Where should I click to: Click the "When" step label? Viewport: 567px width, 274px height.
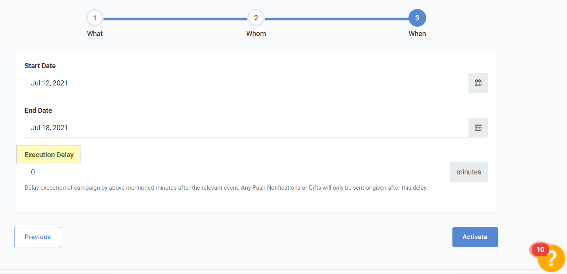point(417,34)
